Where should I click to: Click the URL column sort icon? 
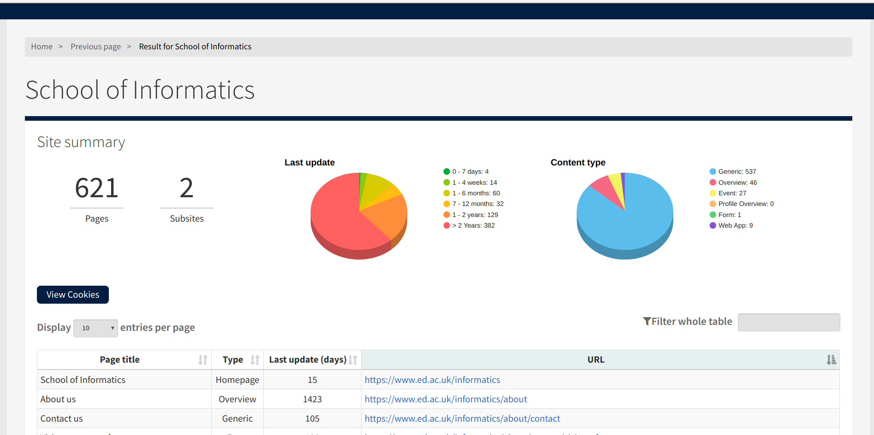[831, 360]
